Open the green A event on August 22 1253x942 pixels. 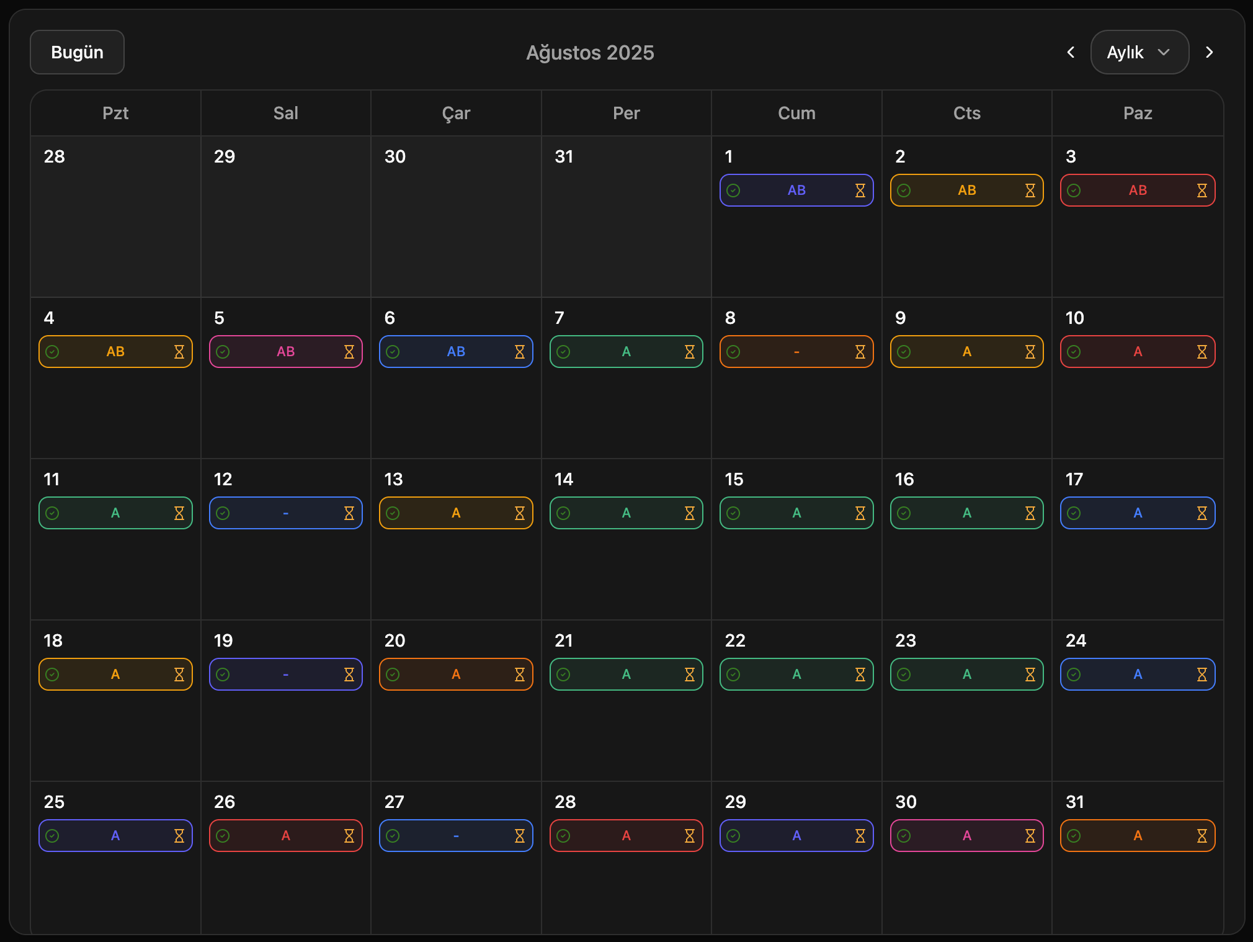[796, 675]
